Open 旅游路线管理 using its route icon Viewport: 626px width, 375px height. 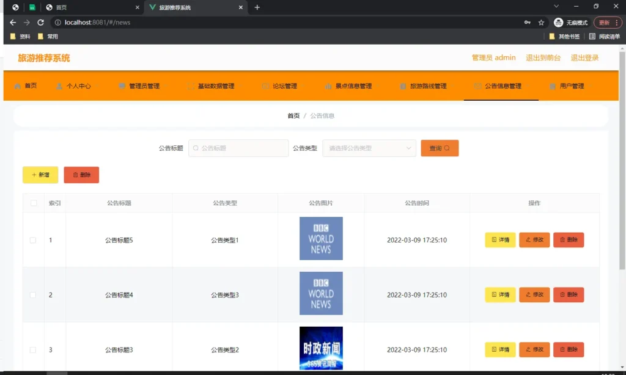tap(403, 86)
